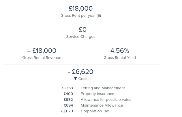Click the Costs label
This screenshot has height=117, width=182.
click(x=83, y=79)
